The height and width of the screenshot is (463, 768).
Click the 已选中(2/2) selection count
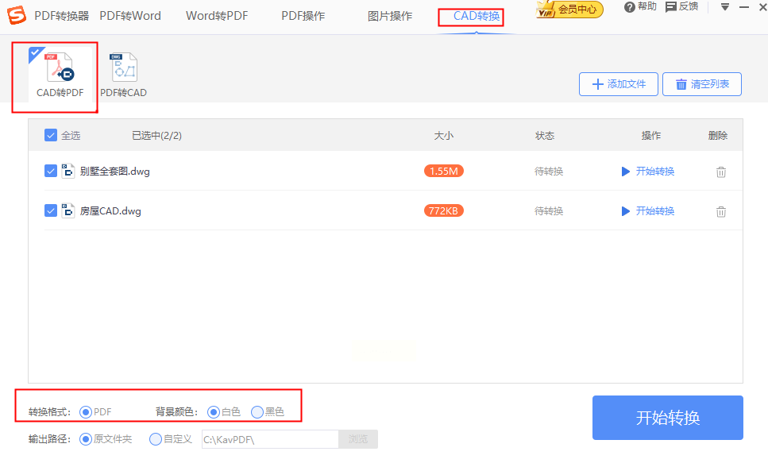pyautogui.click(x=156, y=135)
